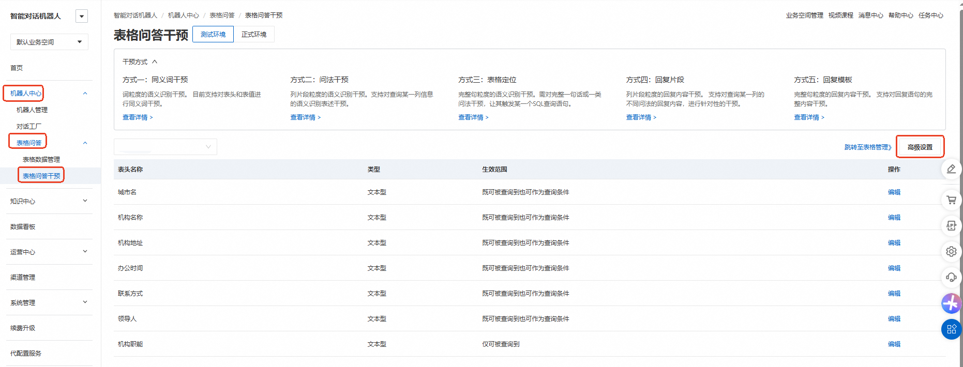
Task: Click 表格问答 in the breadcrumb
Action: [222, 16]
